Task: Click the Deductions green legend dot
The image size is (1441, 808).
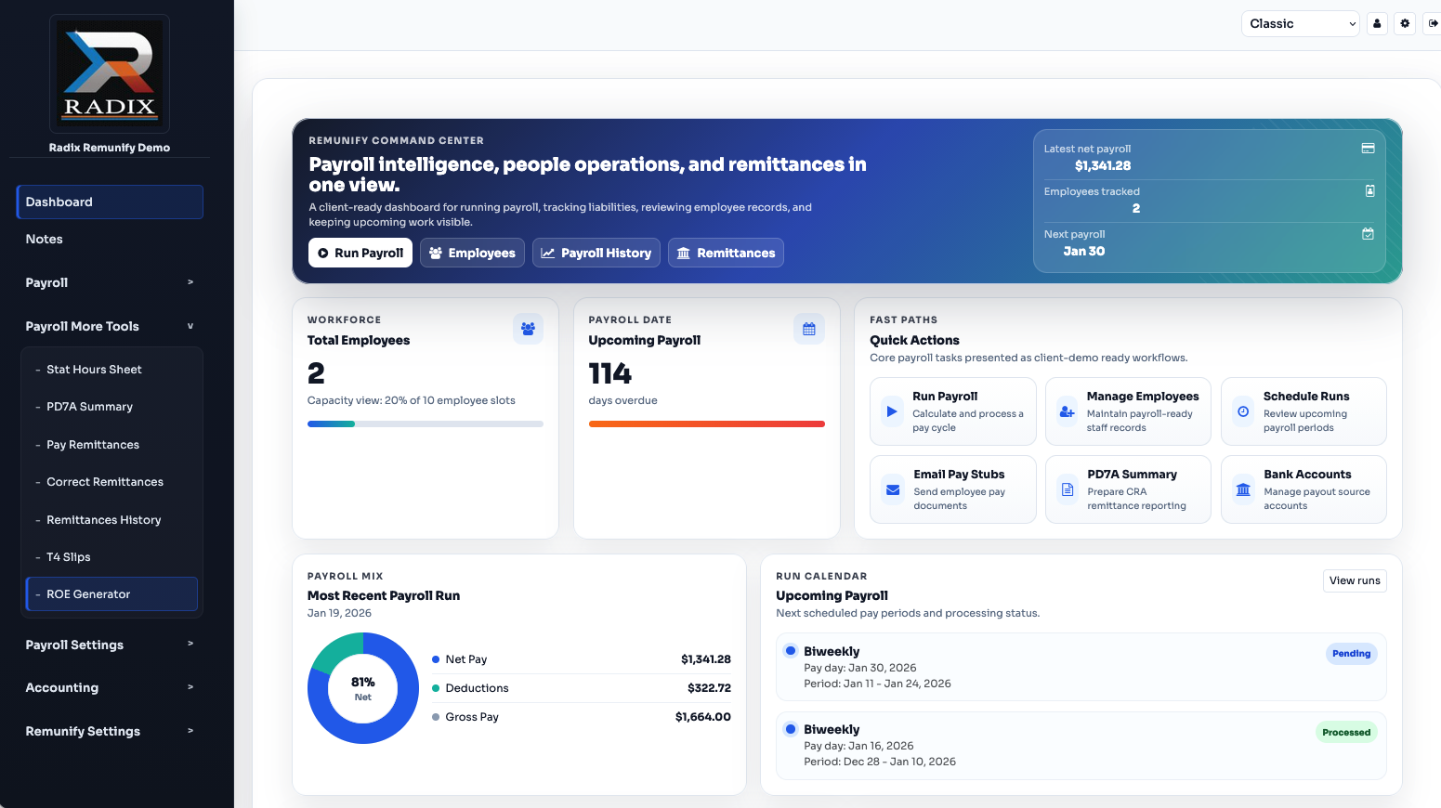Action: point(436,688)
